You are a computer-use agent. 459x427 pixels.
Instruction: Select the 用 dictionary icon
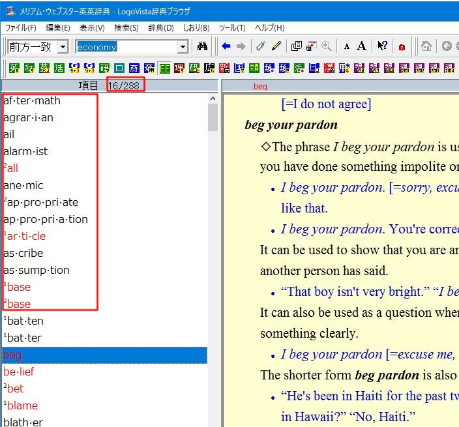[344, 68]
